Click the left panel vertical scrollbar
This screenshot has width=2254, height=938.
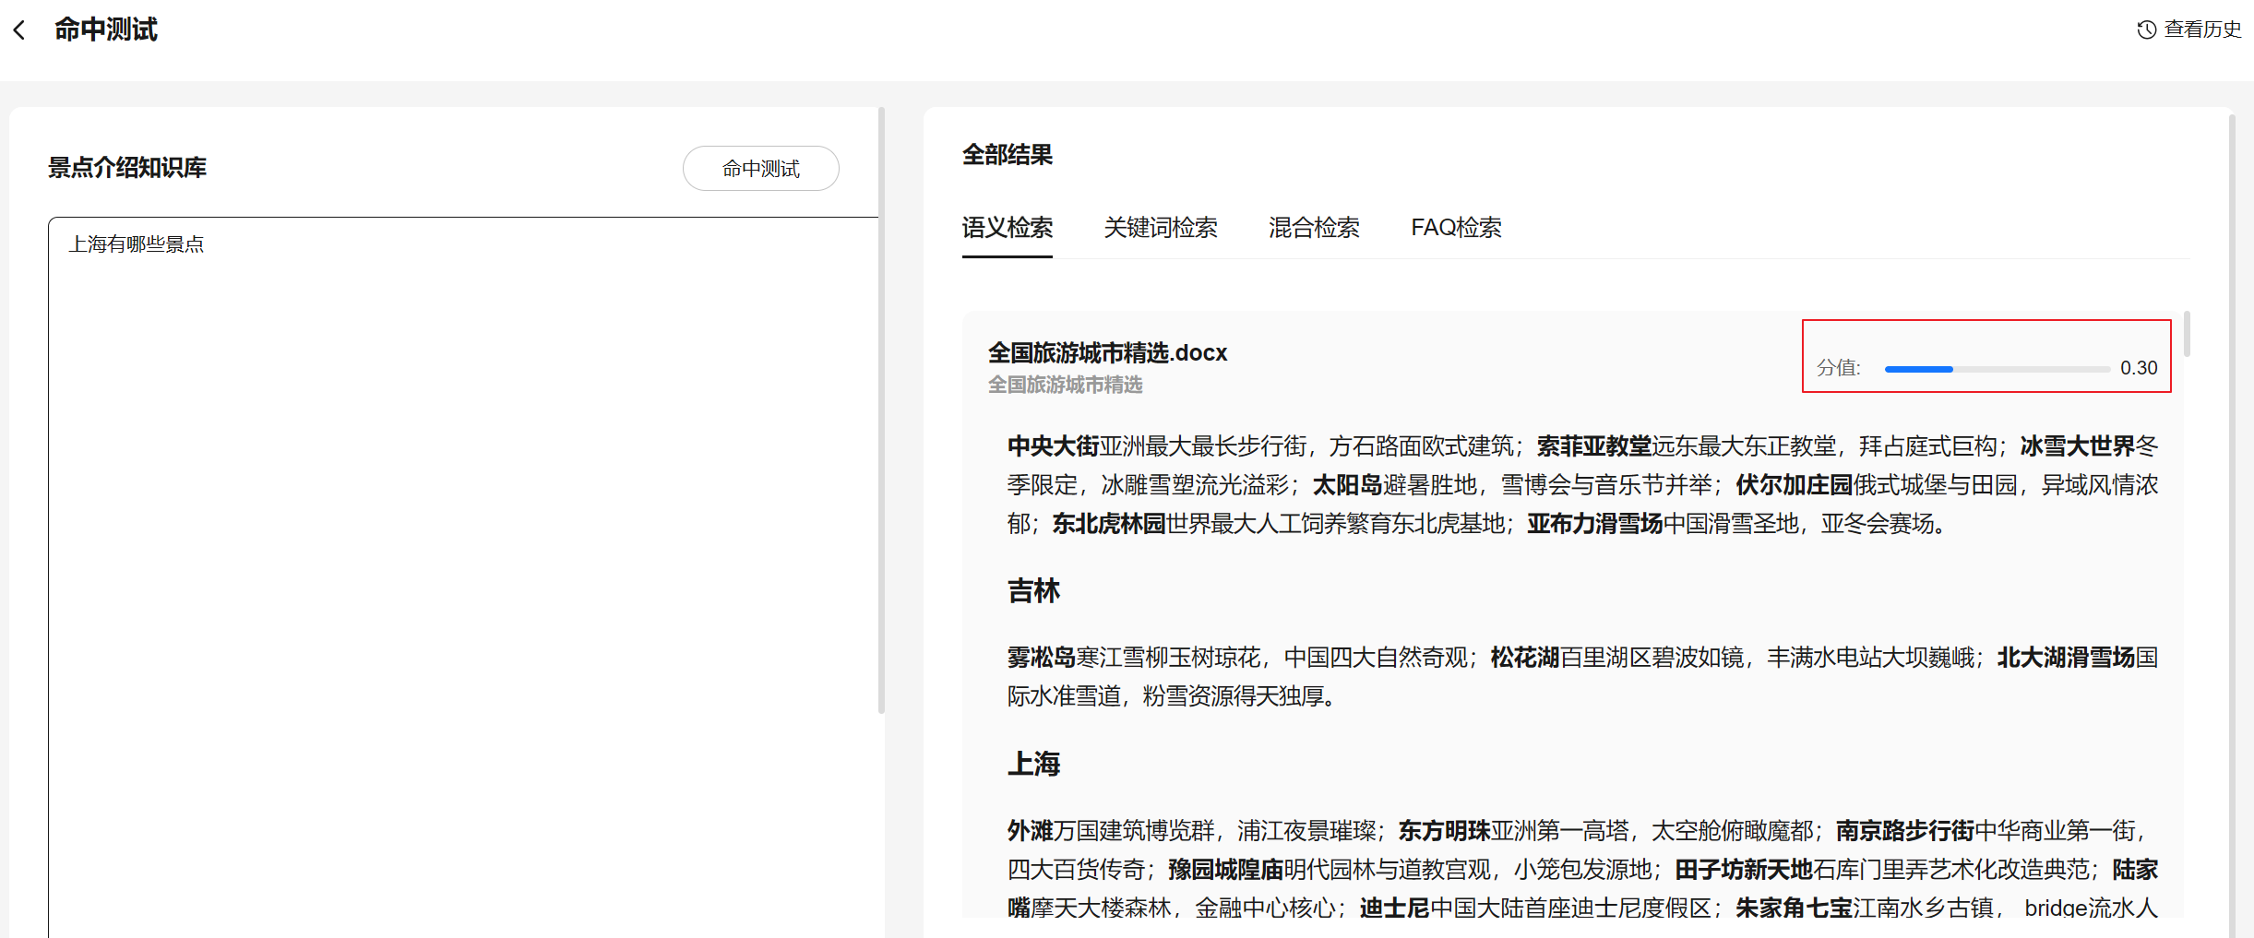(881, 410)
